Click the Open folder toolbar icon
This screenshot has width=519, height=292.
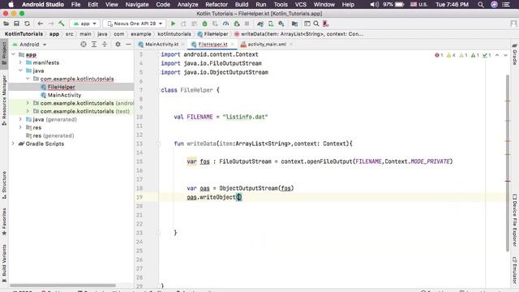click(6, 24)
